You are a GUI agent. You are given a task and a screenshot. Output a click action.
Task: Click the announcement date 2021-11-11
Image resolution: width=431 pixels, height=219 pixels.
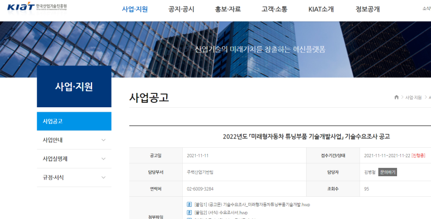(x=197, y=156)
